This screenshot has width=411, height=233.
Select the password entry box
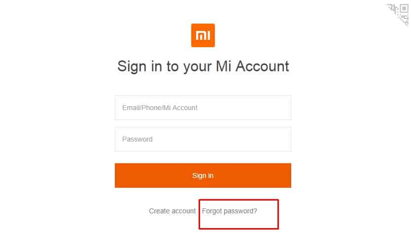[203, 139]
